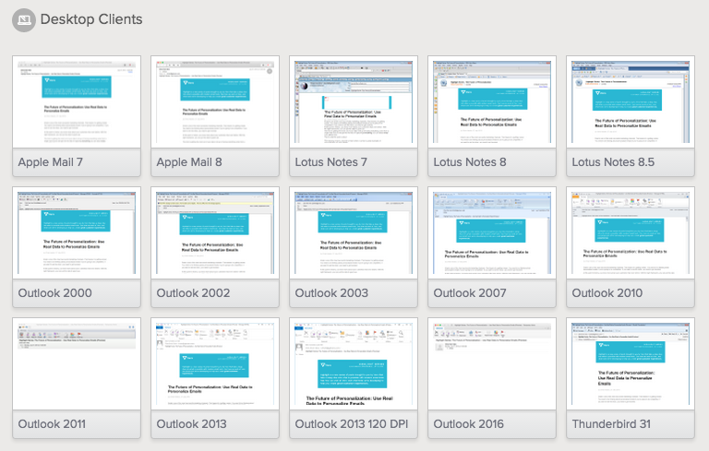The width and height of the screenshot is (709, 451).
Task: Select the Lotus Notes 7 screenshot
Action: tap(354, 102)
